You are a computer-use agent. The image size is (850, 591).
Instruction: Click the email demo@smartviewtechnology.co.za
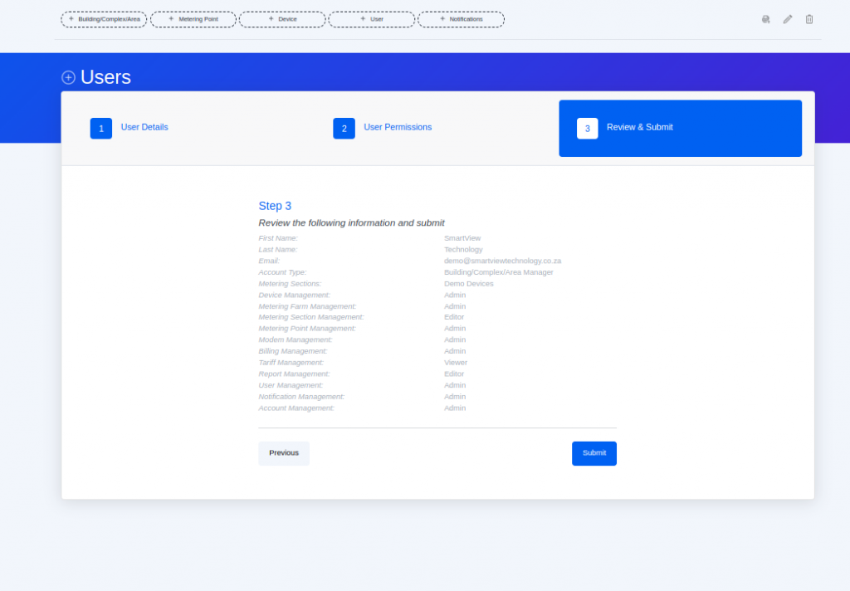(x=502, y=261)
